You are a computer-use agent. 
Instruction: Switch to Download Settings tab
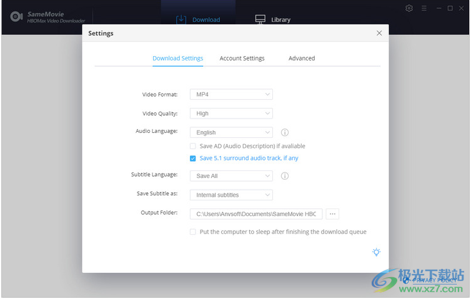pos(178,58)
